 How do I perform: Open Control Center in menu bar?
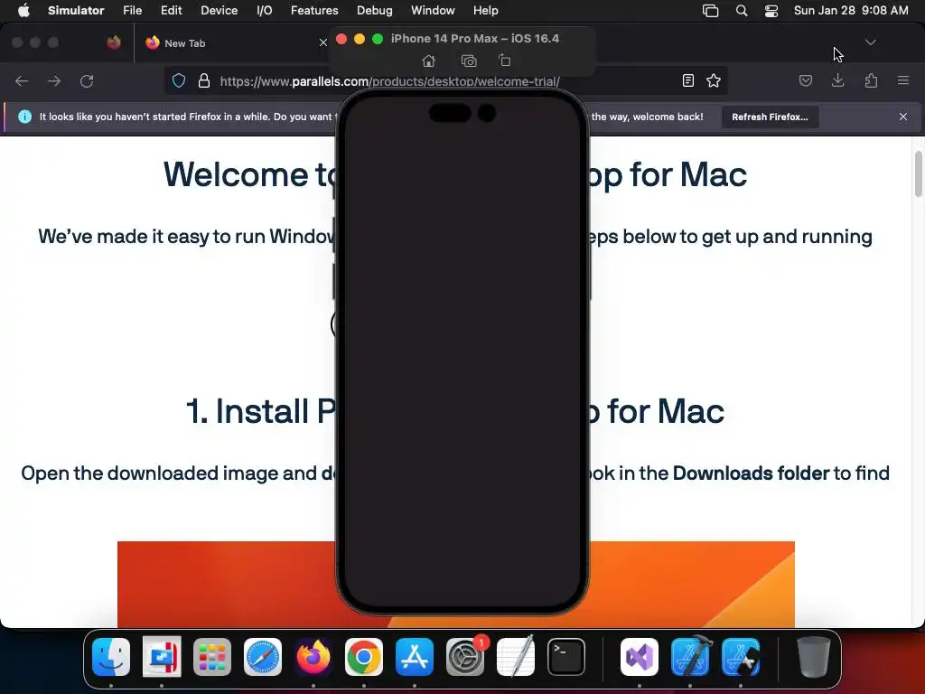click(771, 11)
